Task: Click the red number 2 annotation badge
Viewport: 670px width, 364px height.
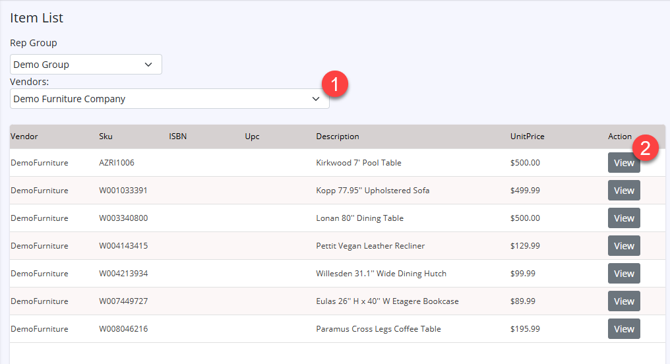Action: pos(646,148)
